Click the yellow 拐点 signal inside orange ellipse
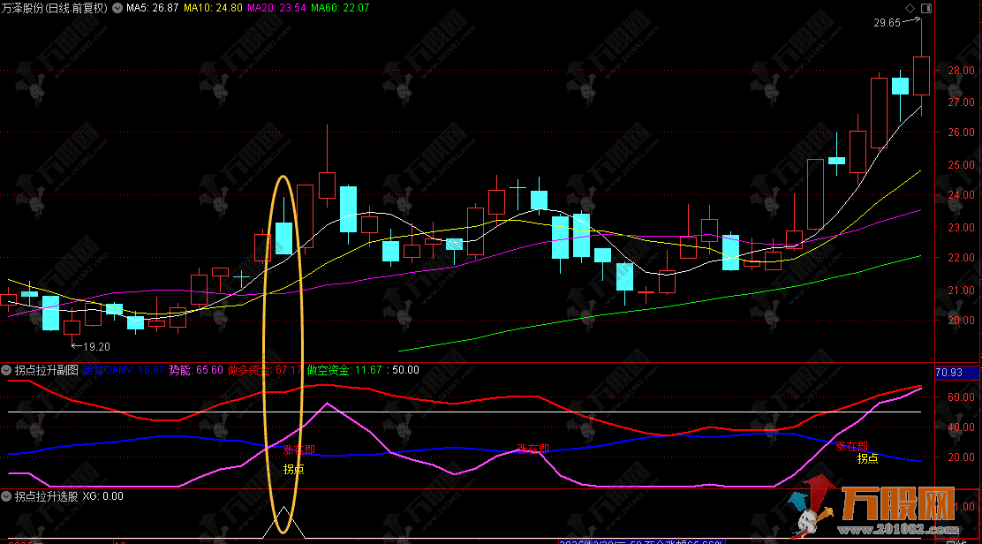Screen dimensions: 982x544 (293, 469)
